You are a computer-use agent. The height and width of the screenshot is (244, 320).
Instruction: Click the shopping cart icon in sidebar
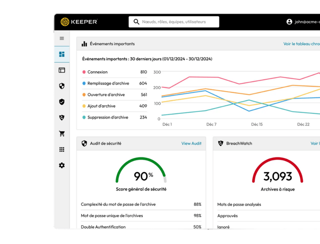62,134
